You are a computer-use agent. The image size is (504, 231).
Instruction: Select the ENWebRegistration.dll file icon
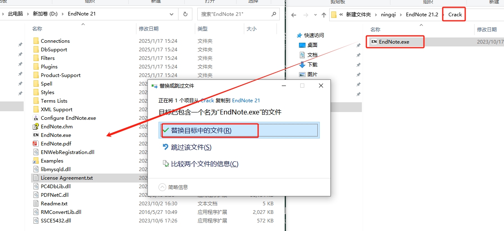(x=36, y=152)
